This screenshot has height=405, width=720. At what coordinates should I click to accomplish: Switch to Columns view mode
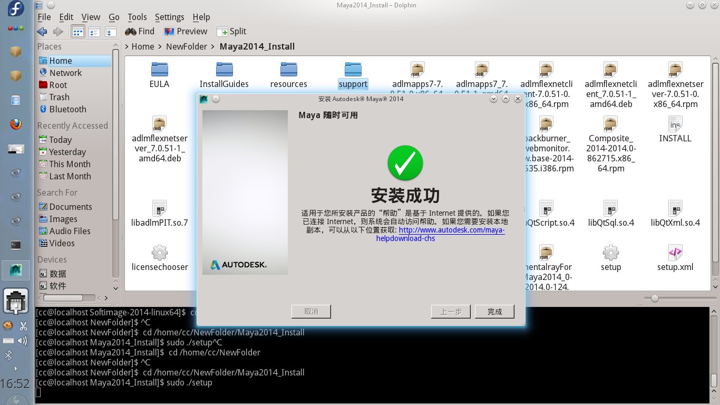(111, 32)
